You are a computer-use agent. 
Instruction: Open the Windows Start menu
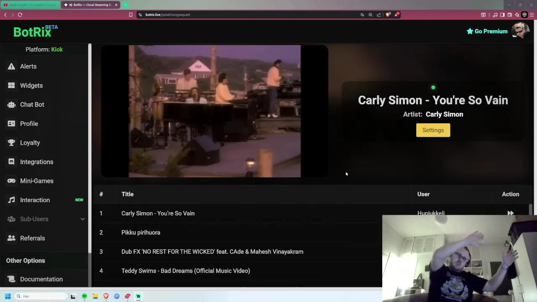pyautogui.click(x=8, y=296)
